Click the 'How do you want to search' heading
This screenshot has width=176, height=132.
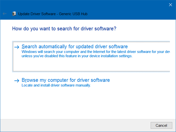(64, 29)
